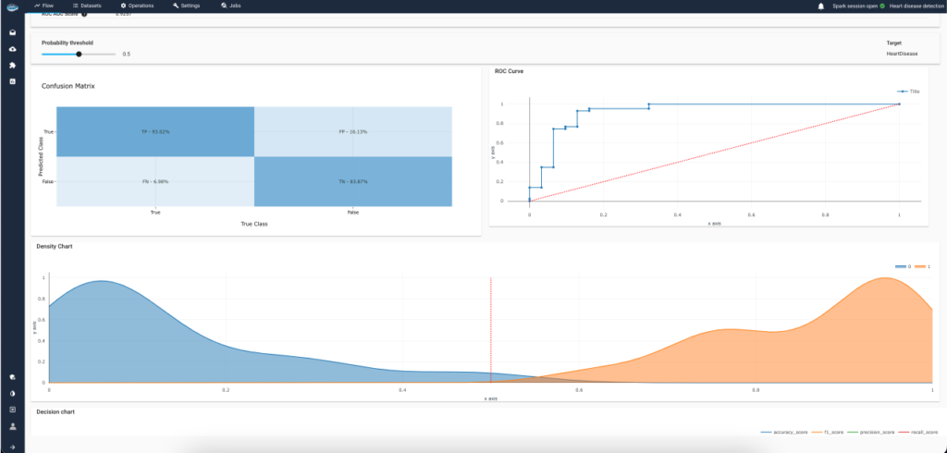Expand the sidebar with the bottom arrow
The width and height of the screenshot is (947, 453).
pos(12,446)
